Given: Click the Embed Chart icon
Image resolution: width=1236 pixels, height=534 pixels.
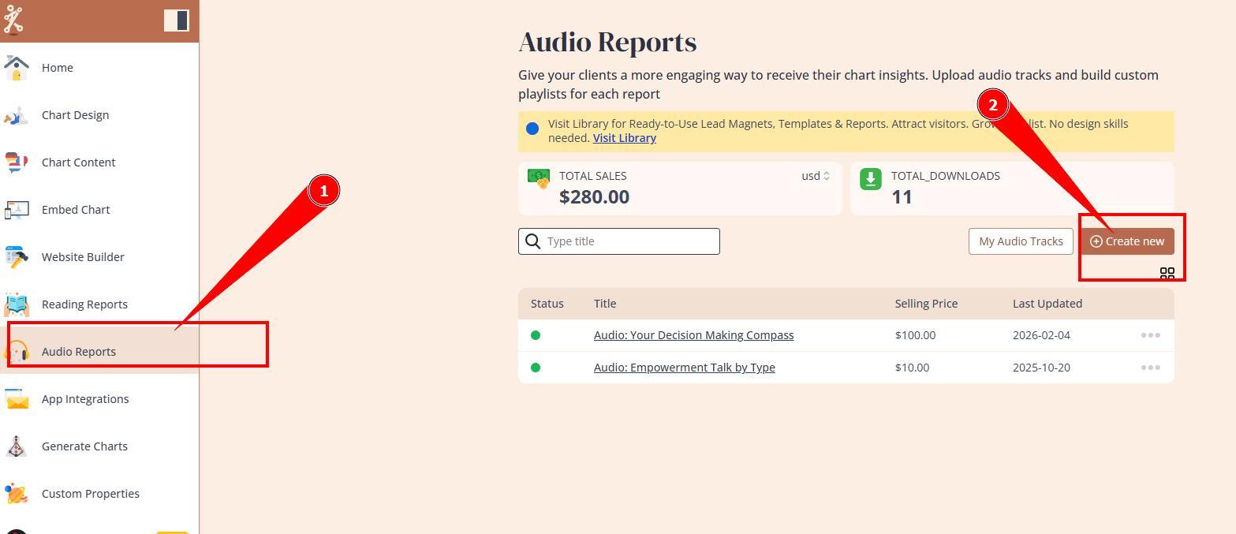Looking at the screenshot, I should (16, 210).
